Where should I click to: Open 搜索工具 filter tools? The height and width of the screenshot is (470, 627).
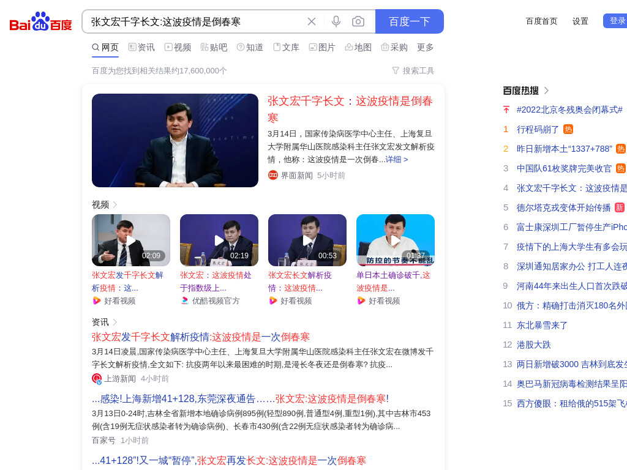tap(413, 71)
